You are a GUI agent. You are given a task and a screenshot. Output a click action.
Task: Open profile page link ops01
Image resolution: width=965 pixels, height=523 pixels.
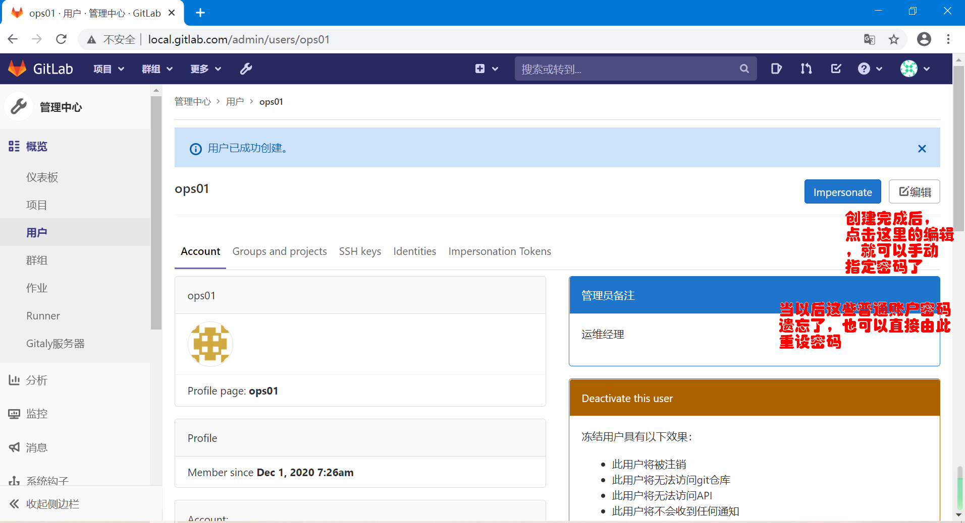click(263, 391)
